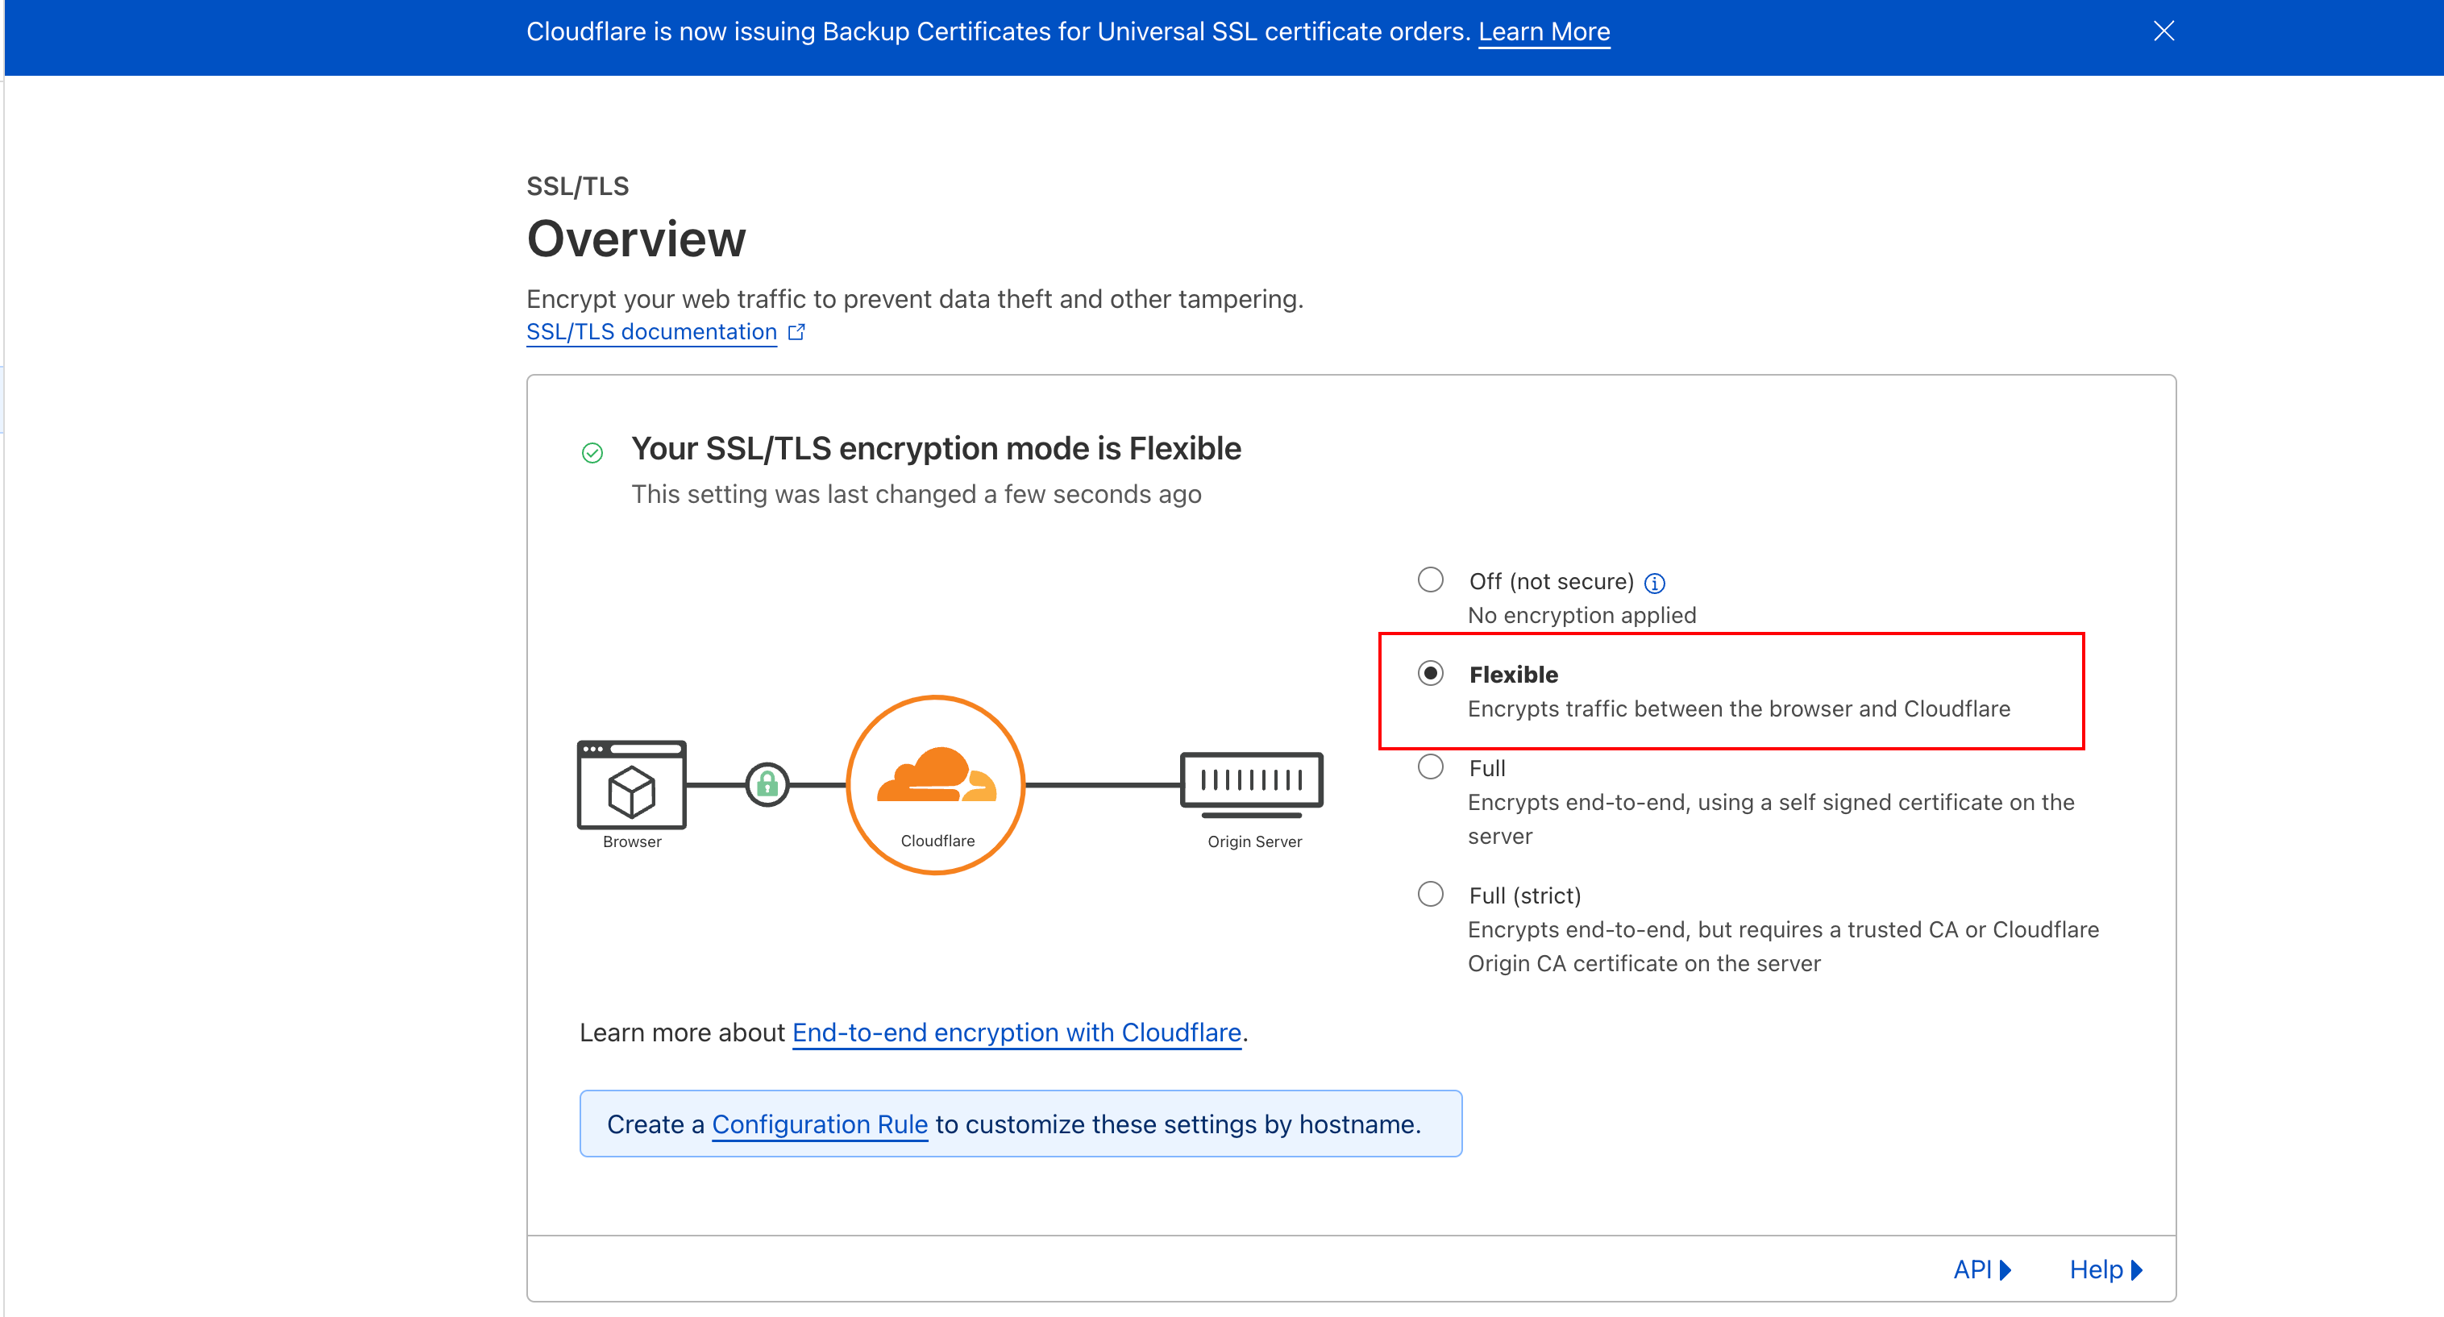This screenshot has width=2444, height=1317.
Task: Click the Overview page heading
Action: 636,238
